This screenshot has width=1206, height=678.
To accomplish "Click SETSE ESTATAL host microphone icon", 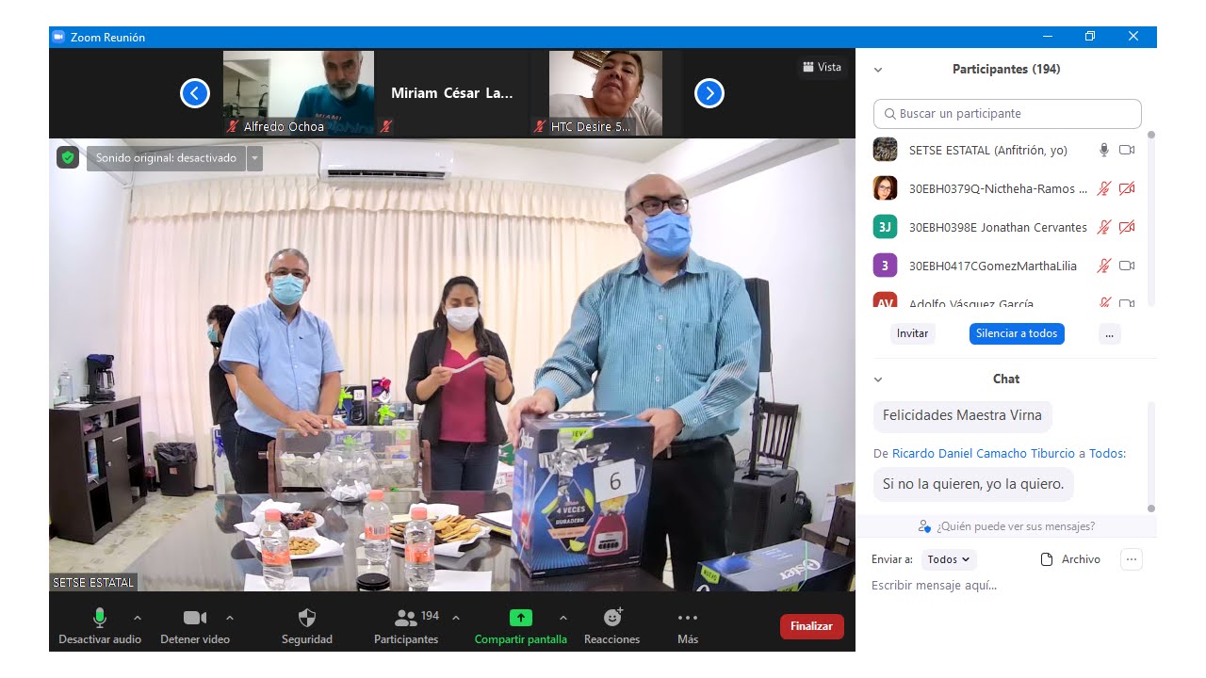I will click(1104, 150).
